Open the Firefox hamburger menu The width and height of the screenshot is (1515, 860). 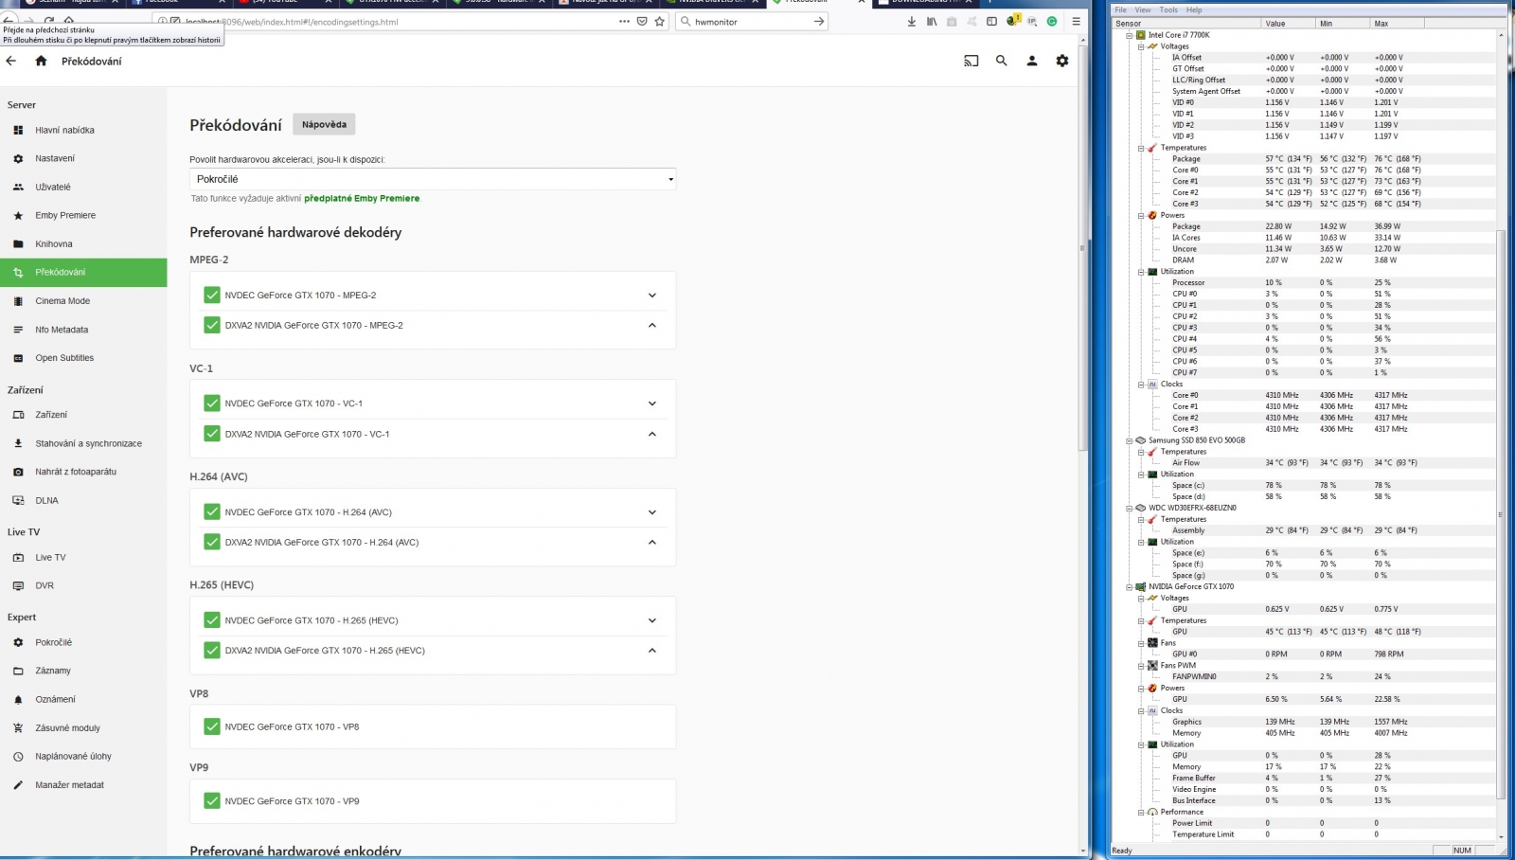point(1076,21)
